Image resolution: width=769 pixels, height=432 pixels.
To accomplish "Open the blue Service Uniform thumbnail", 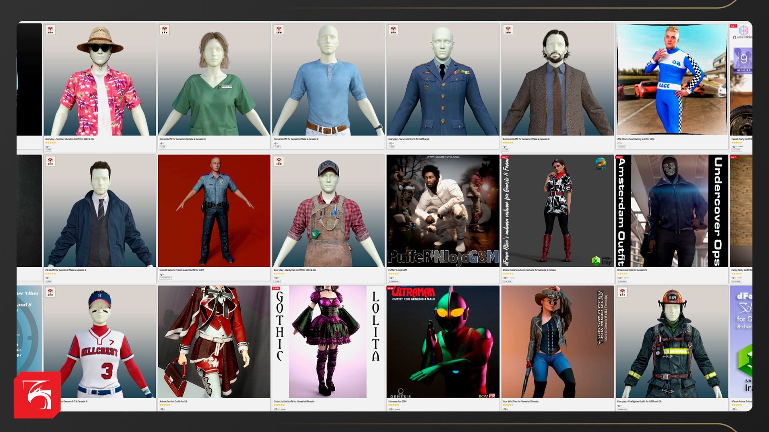I will pyautogui.click(x=443, y=79).
